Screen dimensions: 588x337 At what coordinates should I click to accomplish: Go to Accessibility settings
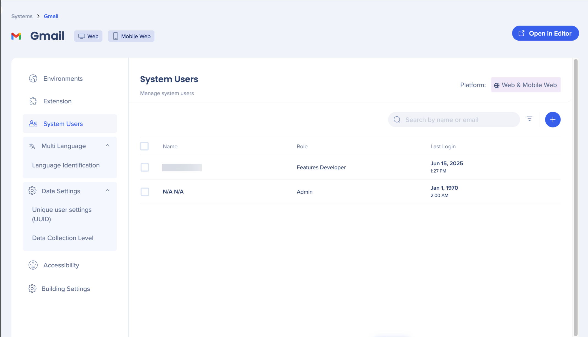(x=70, y=265)
